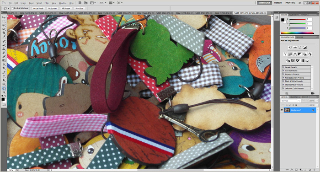
Task: Add a Vibrance adjustment
Action: 285,54
